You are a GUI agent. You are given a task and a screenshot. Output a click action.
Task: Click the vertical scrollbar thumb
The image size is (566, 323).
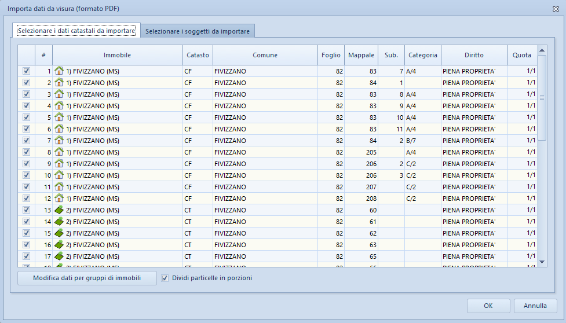[x=542, y=97]
